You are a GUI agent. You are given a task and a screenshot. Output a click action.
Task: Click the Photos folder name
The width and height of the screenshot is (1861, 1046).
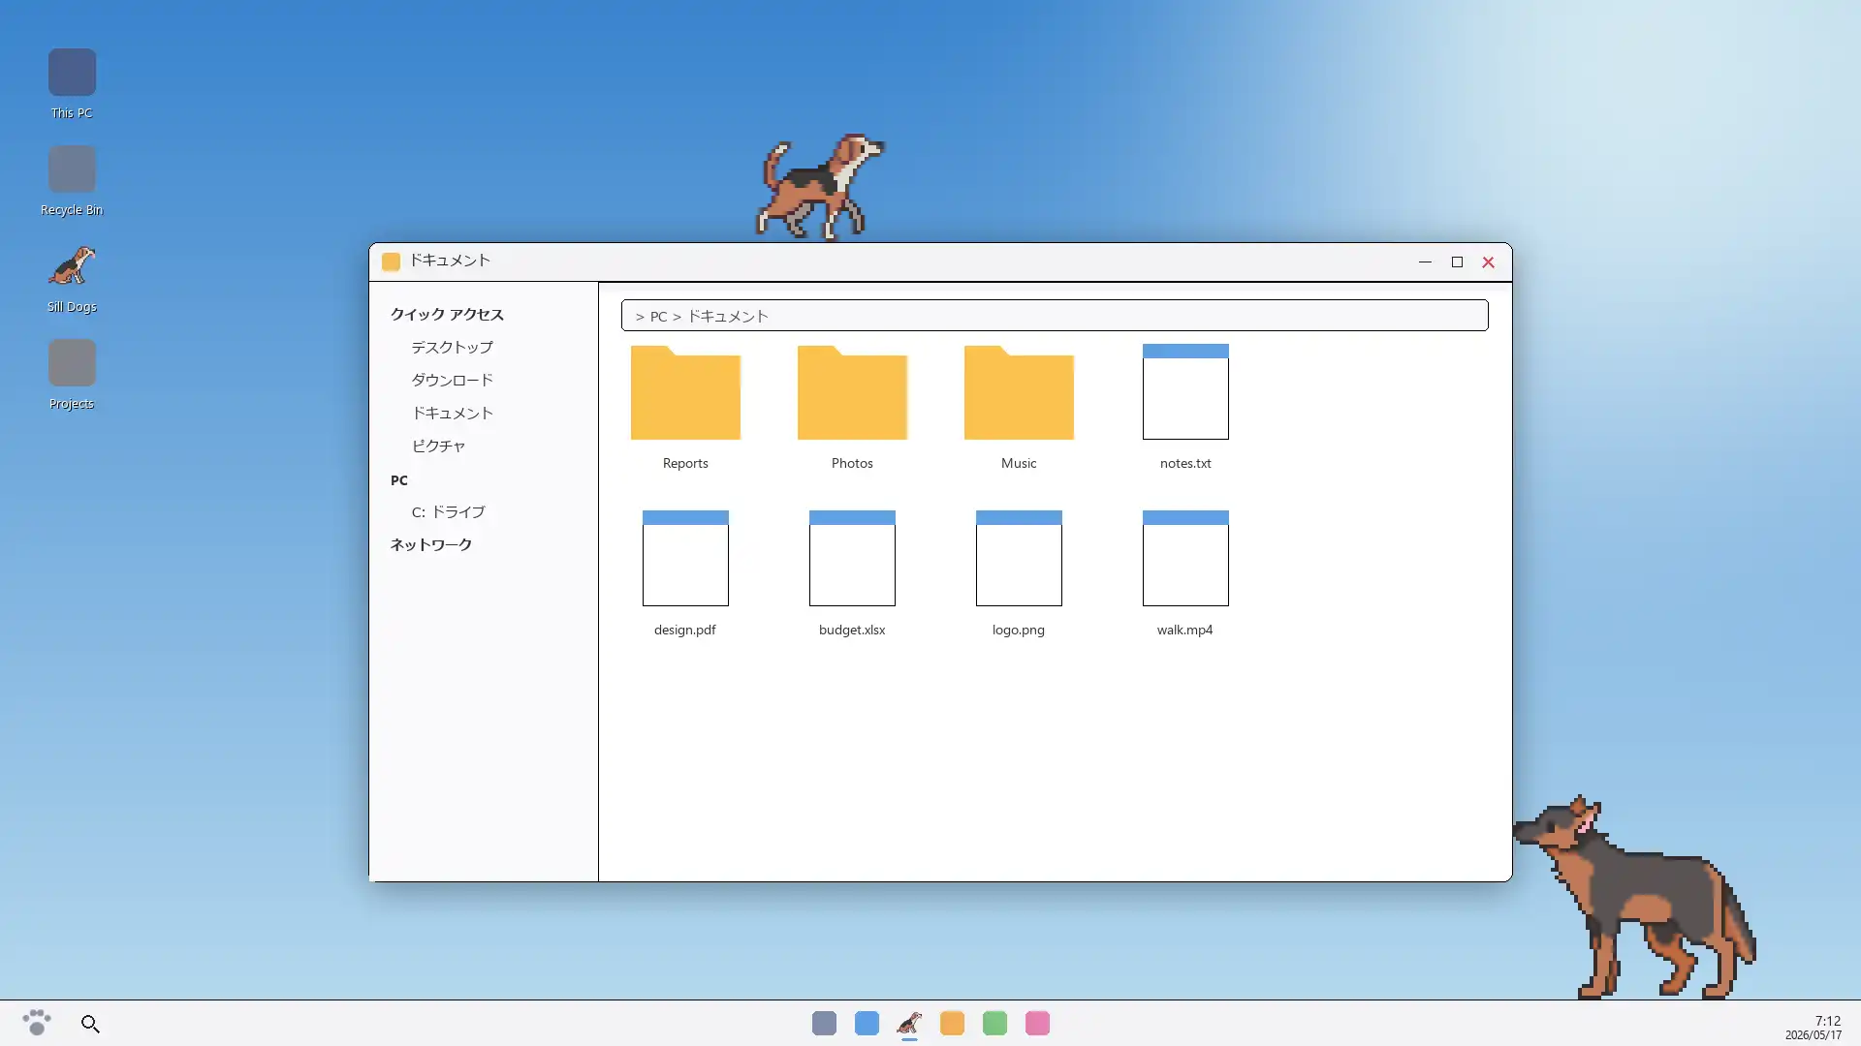(x=852, y=463)
